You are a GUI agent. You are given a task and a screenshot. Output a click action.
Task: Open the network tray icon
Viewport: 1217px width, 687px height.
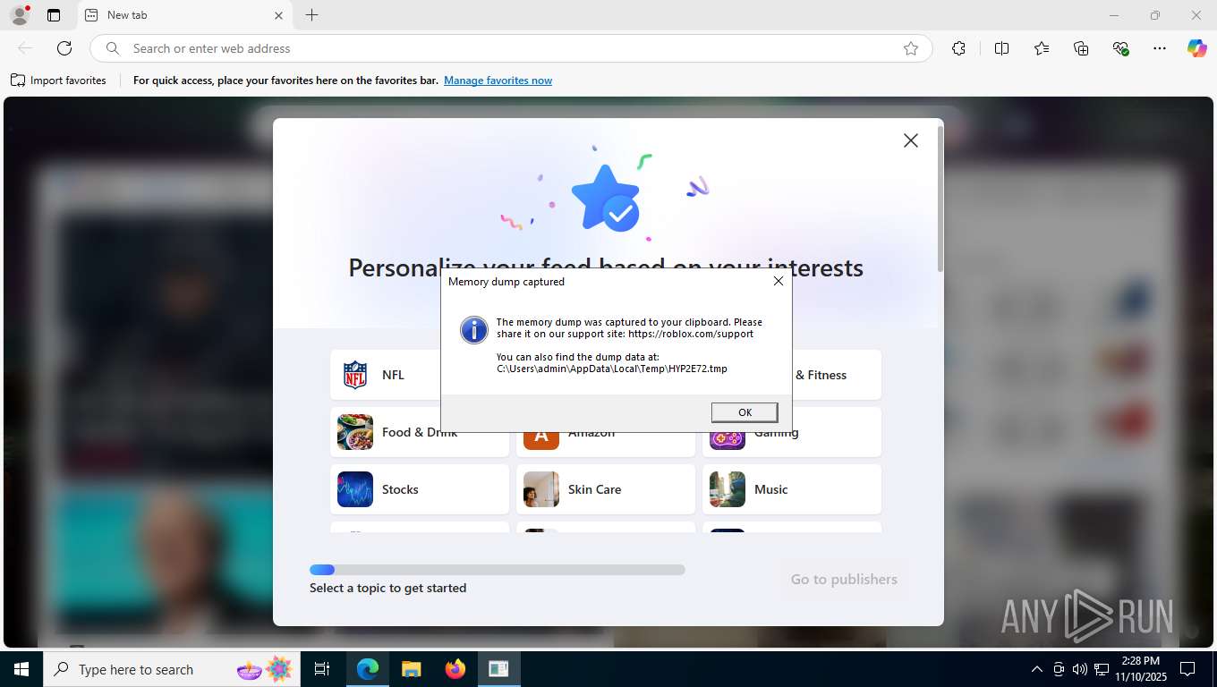1102,669
